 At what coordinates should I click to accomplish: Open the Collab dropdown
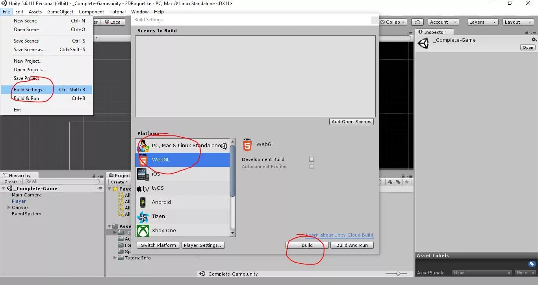[x=393, y=22]
